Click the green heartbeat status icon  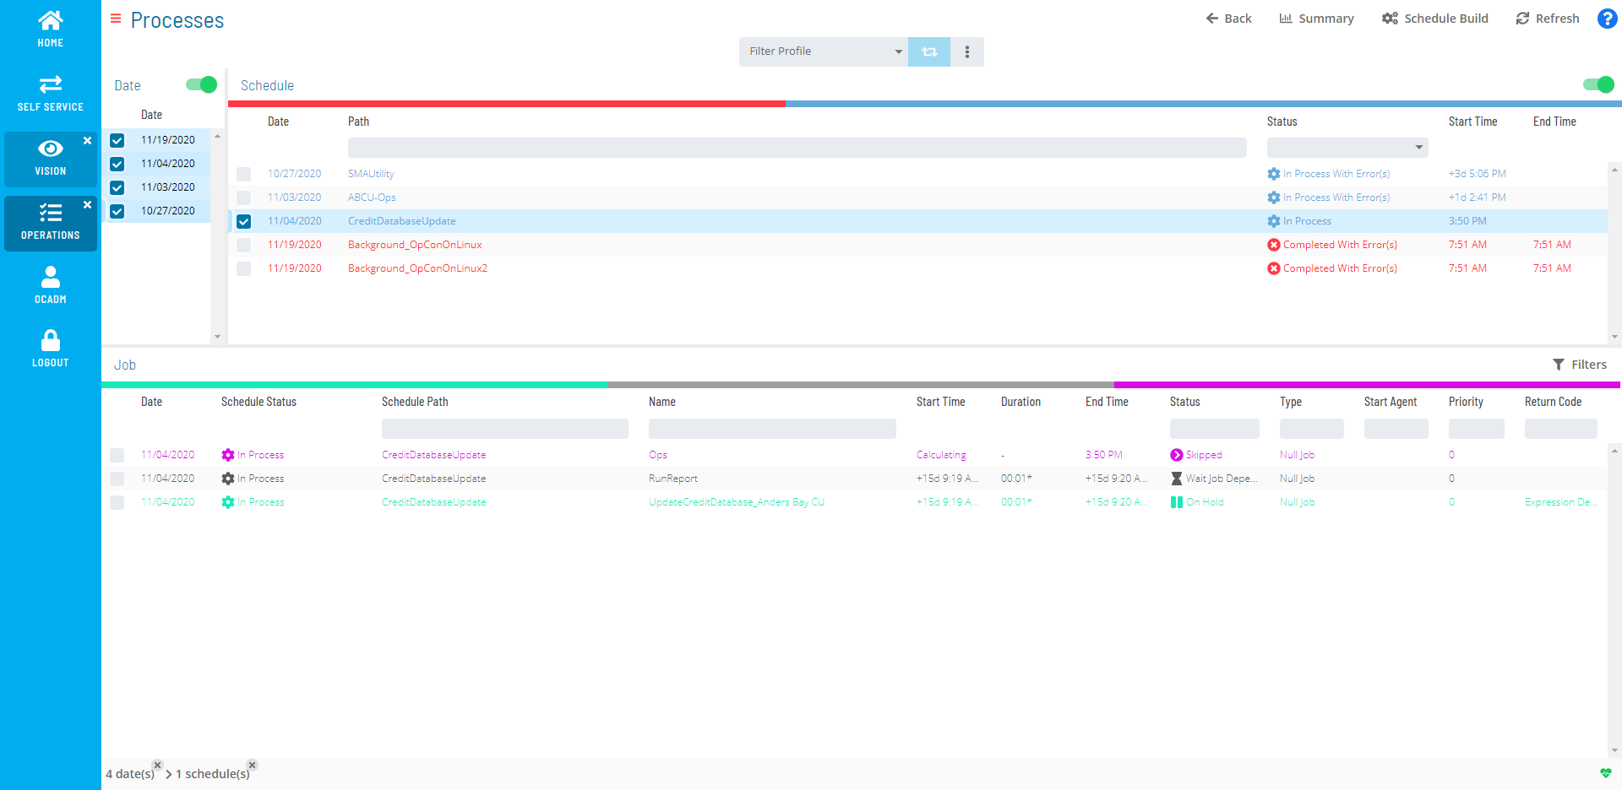click(x=1606, y=773)
